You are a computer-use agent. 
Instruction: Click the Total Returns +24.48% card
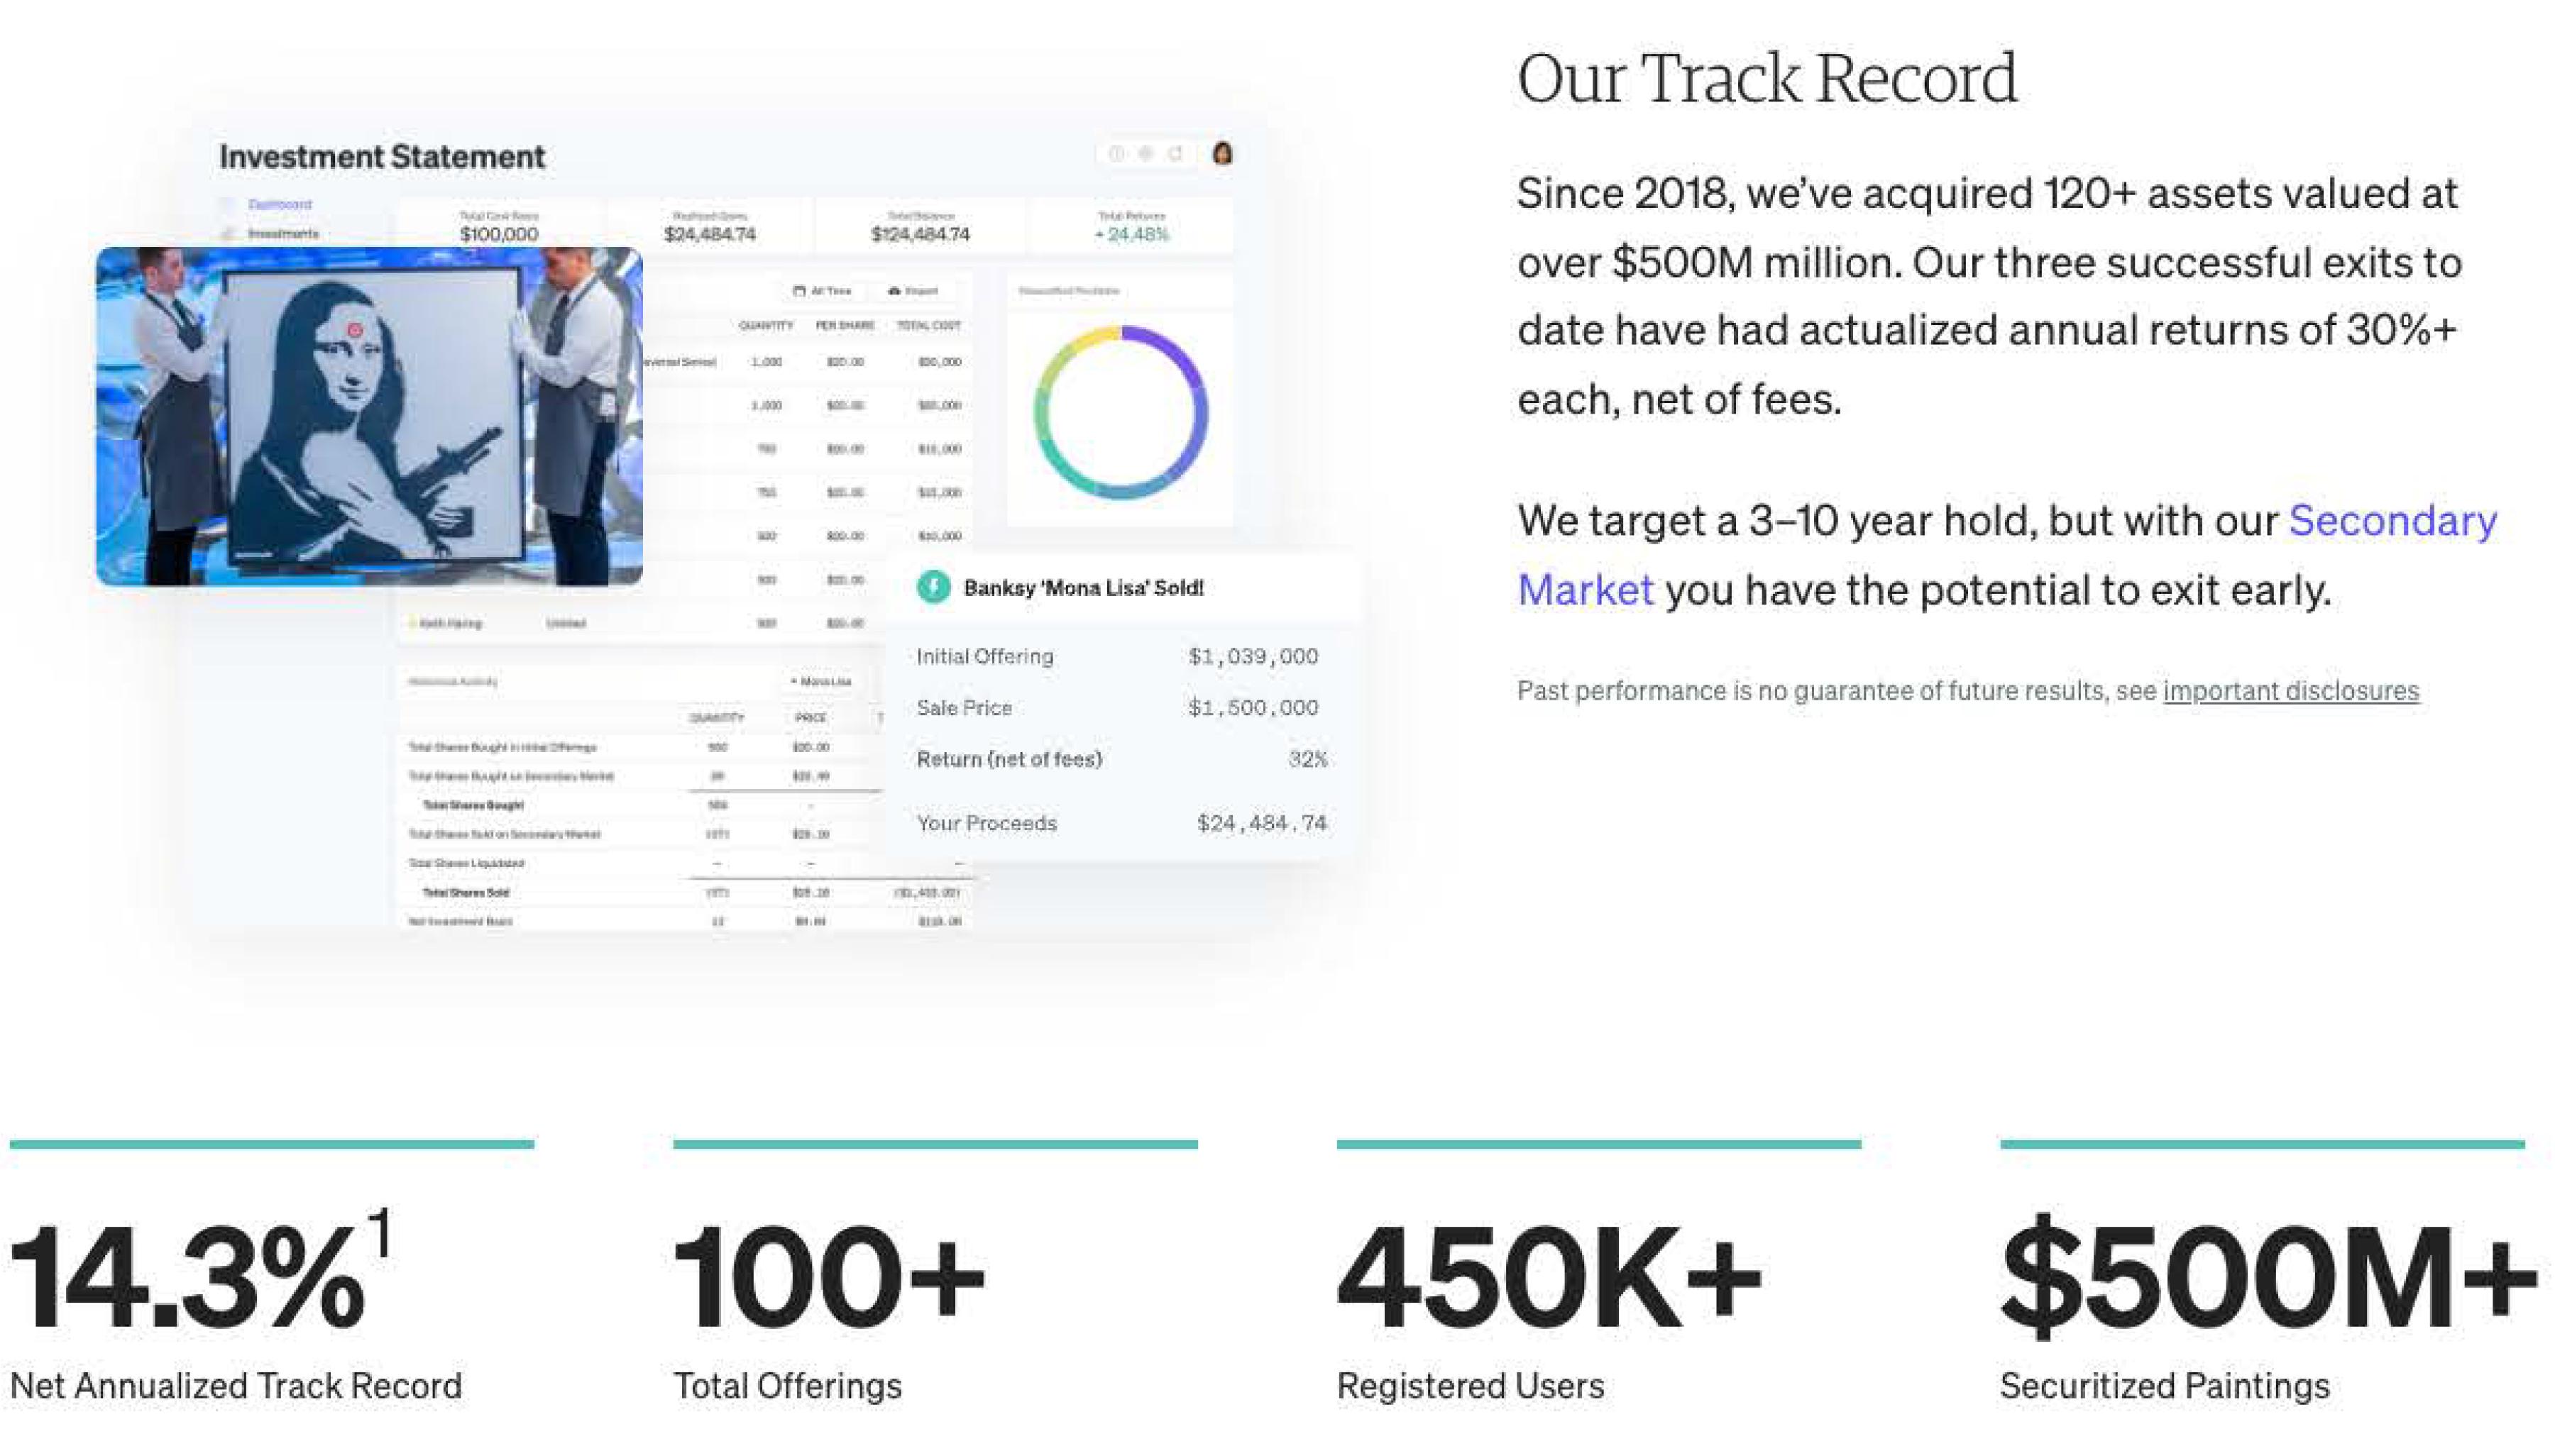tap(1131, 227)
